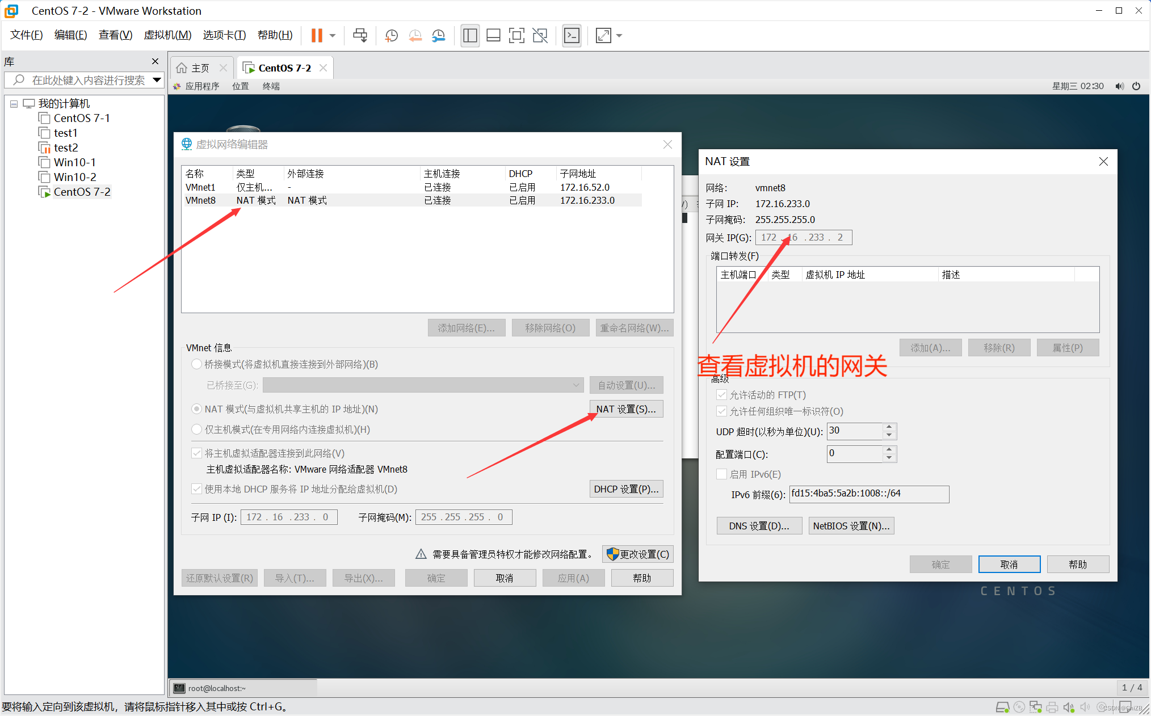The width and height of the screenshot is (1151, 716).
Task: Switch to the 主页 tab
Action: (195, 68)
